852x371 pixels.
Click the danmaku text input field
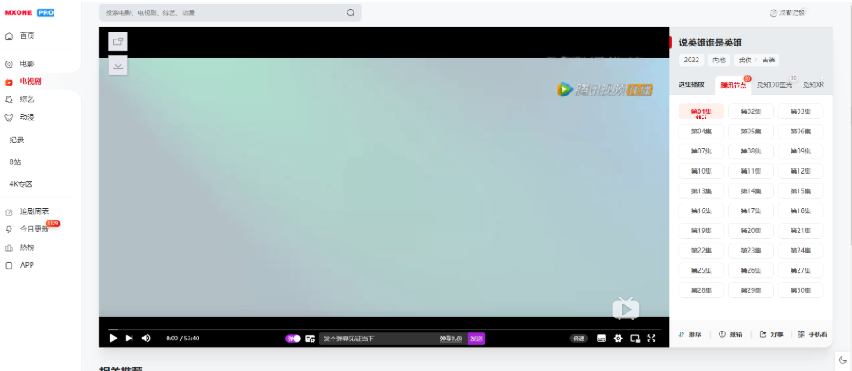377,339
